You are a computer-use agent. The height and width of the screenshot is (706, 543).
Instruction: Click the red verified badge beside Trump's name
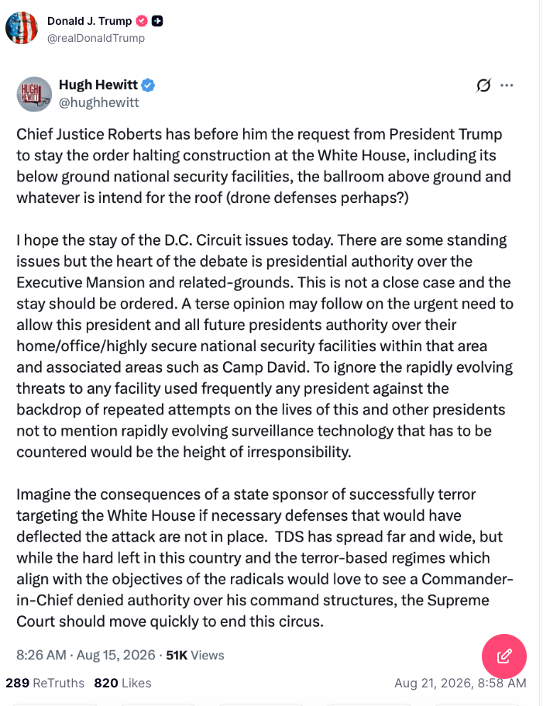point(142,21)
